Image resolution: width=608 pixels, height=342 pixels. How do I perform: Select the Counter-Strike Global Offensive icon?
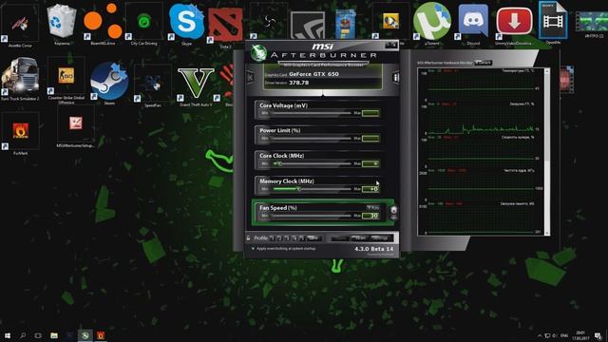[66, 80]
